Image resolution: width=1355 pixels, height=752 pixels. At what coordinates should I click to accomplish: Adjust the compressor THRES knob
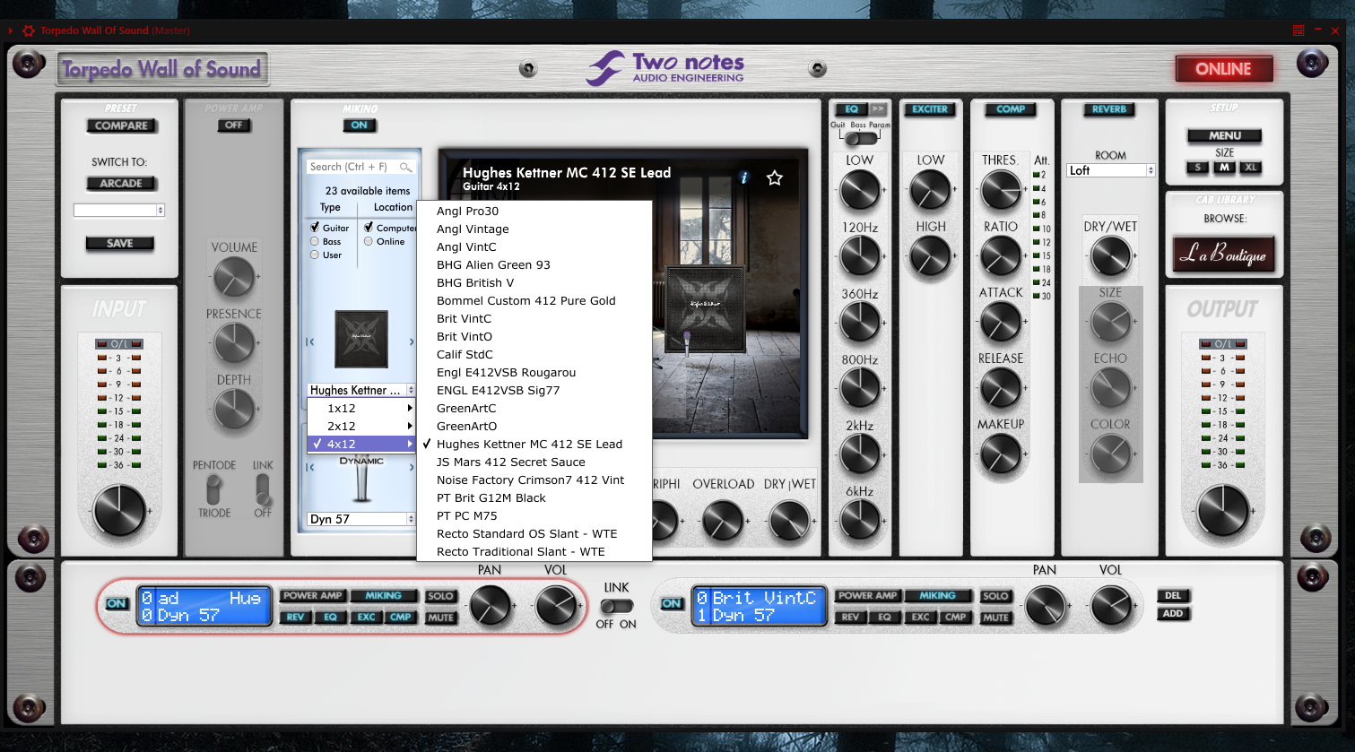click(x=1001, y=190)
